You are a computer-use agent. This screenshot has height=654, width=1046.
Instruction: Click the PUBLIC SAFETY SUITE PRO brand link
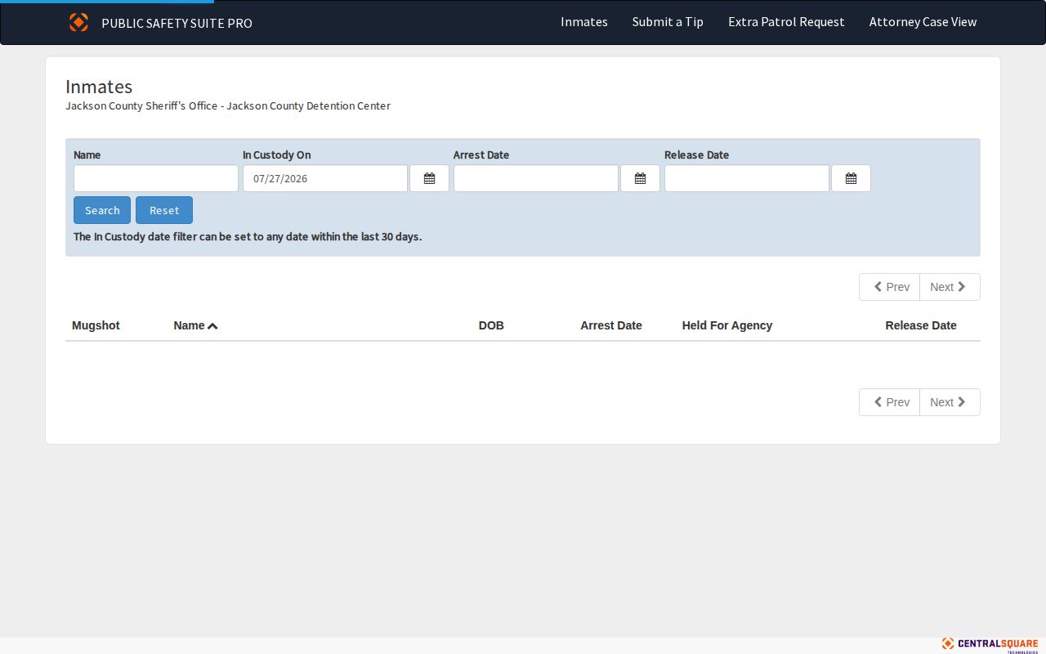click(x=177, y=23)
